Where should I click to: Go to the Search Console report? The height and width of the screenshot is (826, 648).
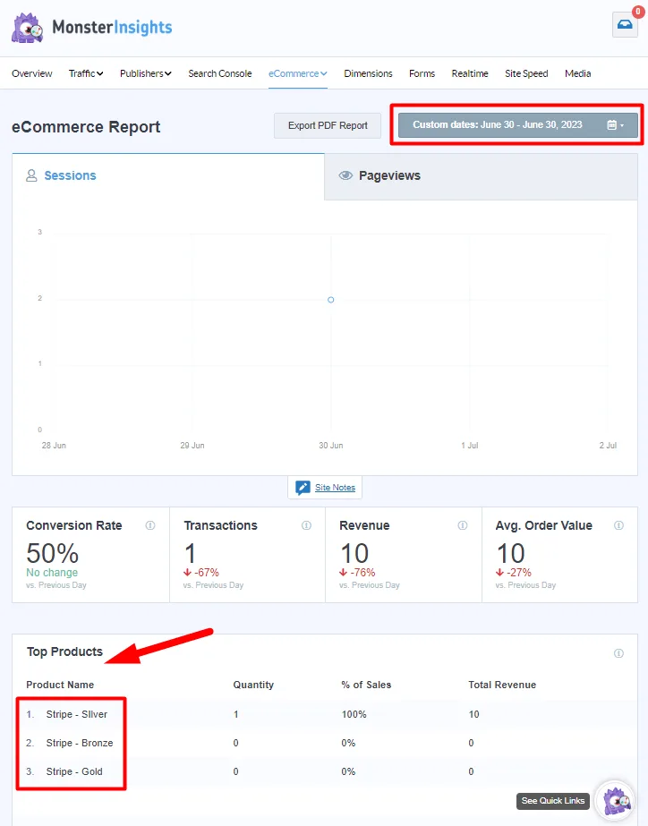[219, 73]
